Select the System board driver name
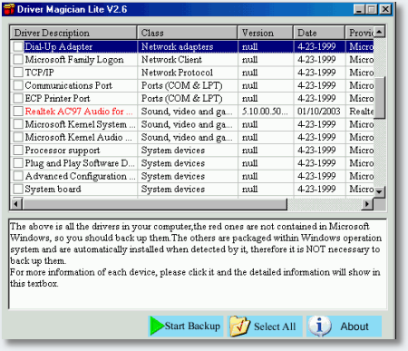 click(x=53, y=190)
